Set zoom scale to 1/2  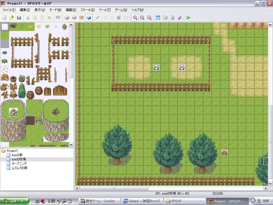click(x=142, y=18)
